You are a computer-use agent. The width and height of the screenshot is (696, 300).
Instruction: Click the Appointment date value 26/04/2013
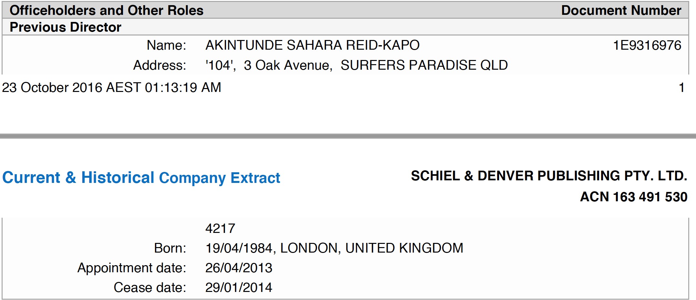239,268
